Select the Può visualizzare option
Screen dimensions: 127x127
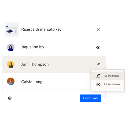pyautogui.click(x=107, y=84)
